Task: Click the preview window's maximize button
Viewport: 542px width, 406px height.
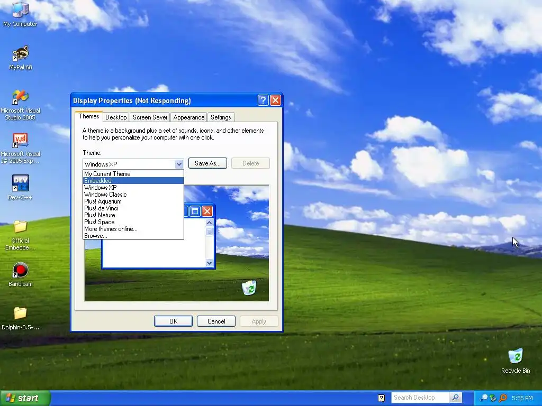Action: pyautogui.click(x=195, y=211)
